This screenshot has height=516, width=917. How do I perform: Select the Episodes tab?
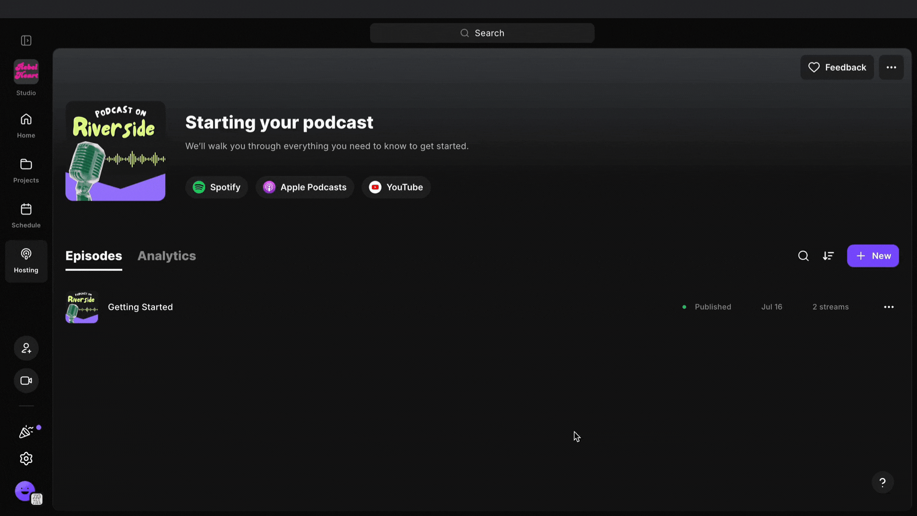click(94, 256)
